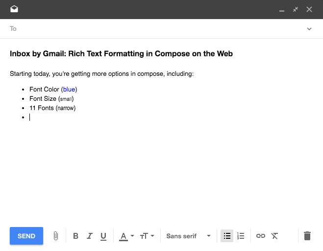Screen dimensions: 323x251
Task: Insert a link with the link icon
Action: [x=261, y=236]
